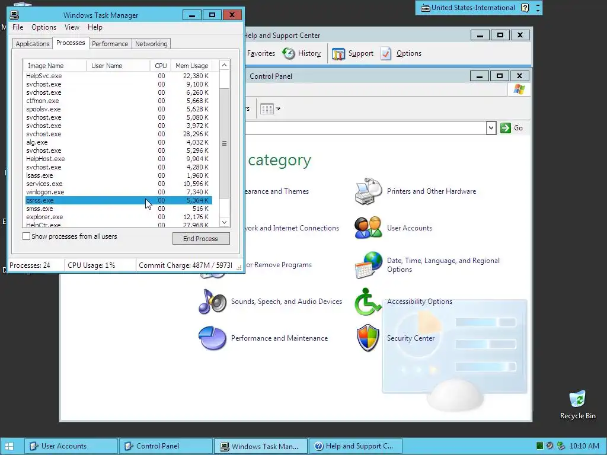
Task: Click the Control Panel address bar field
Action: [x=365, y=128]
